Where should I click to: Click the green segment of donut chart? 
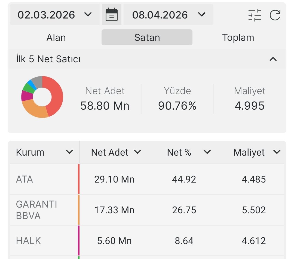(29, 88)
